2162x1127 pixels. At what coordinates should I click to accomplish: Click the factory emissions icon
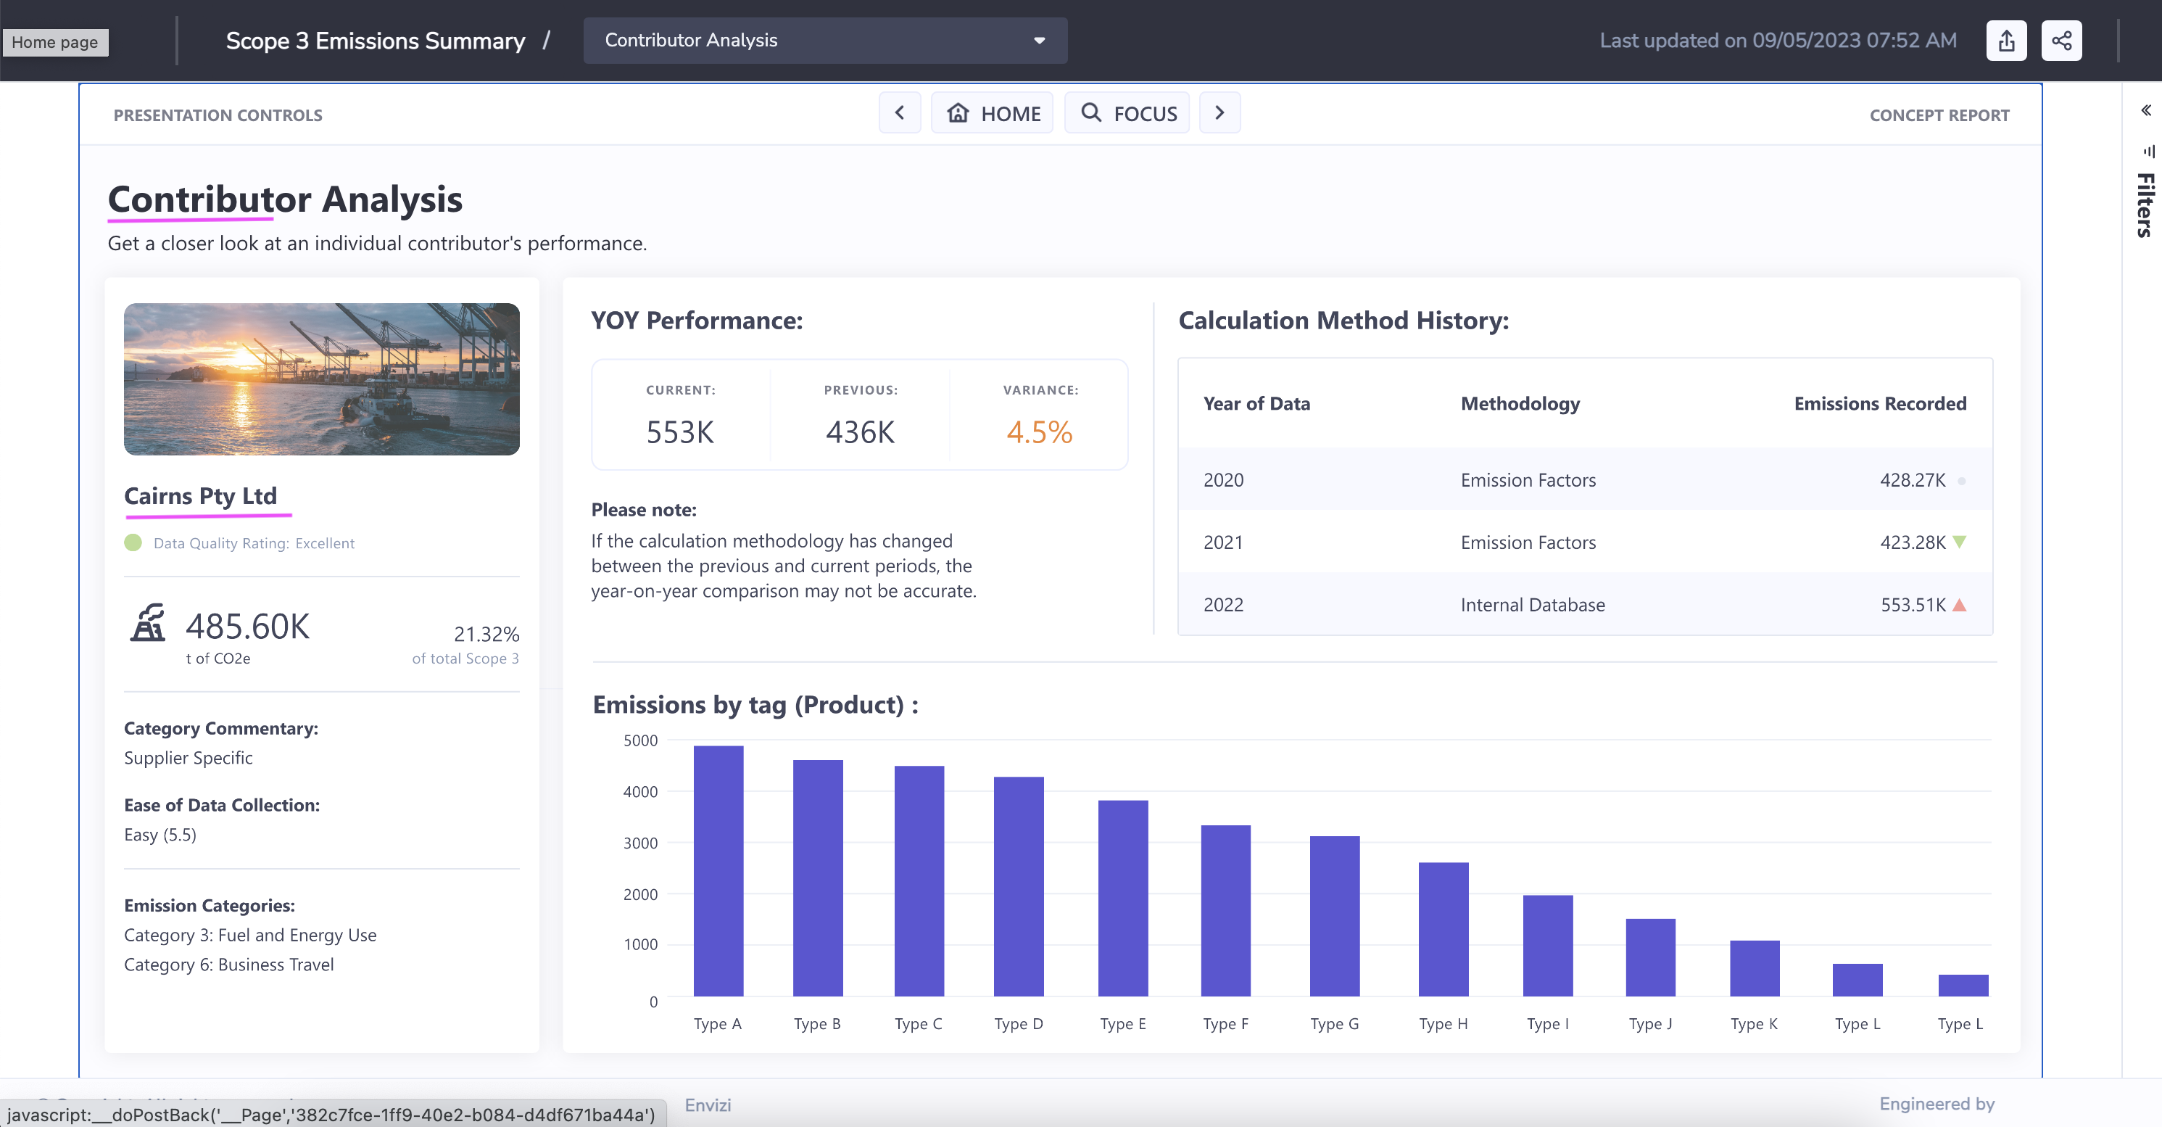tap(148, 623)
